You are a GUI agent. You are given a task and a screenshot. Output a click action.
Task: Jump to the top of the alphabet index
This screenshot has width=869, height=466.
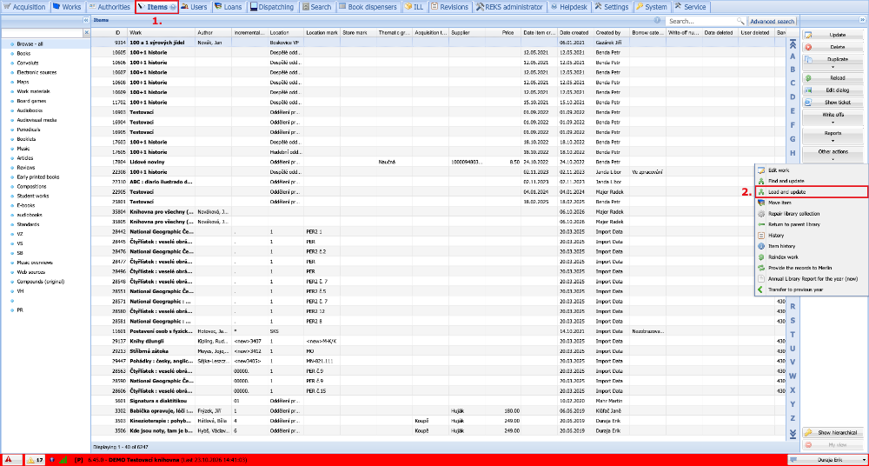tap(793, 44)
